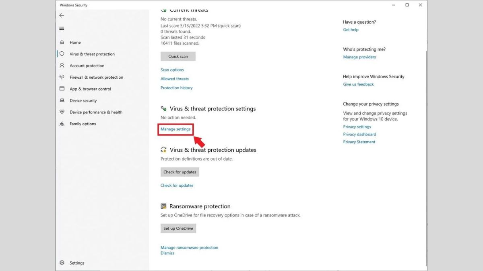Image resolution: width=483 pixels, height=271 pixels.
Task: Open Manage settings for threat protection
Action: tap(175, 129)
